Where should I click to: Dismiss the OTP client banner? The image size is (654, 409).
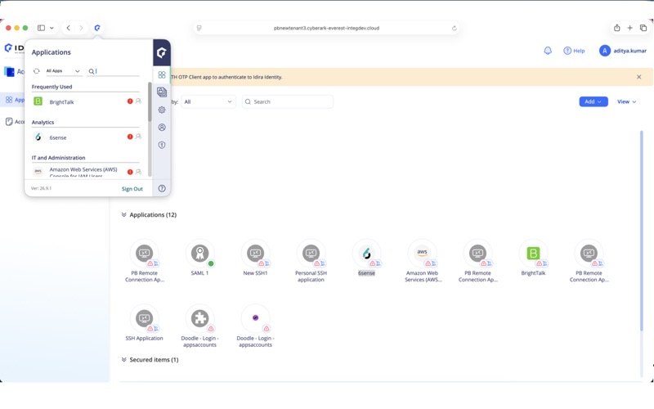[x=638, y=77]
